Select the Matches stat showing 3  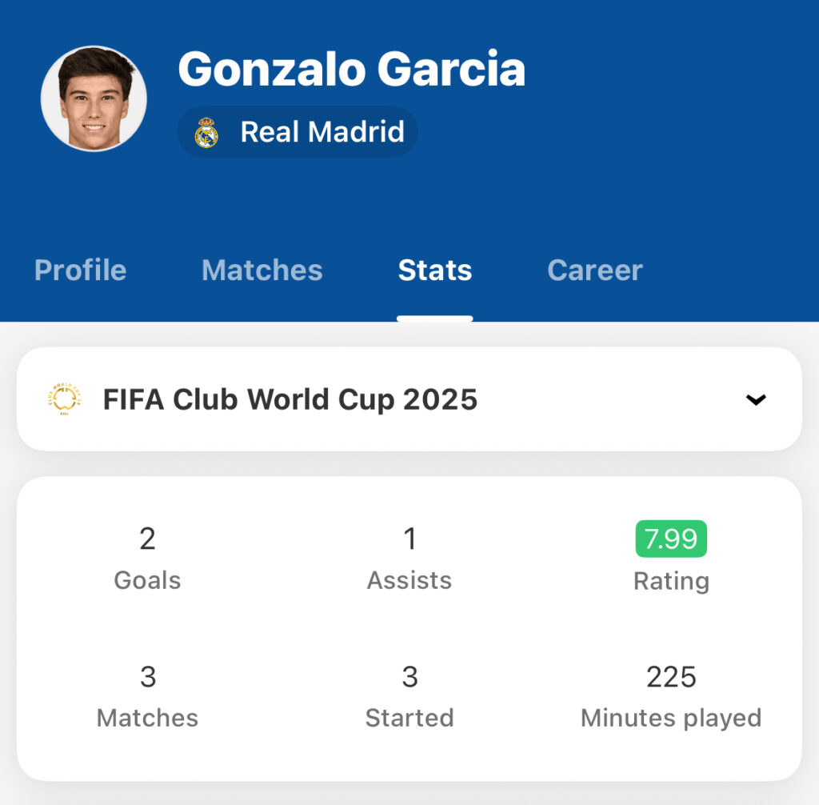148,696
